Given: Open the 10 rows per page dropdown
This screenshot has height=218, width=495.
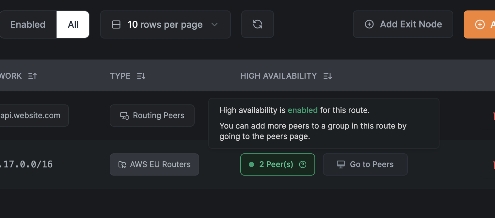Looking at the screenshot, I should (x=165, y=24).
